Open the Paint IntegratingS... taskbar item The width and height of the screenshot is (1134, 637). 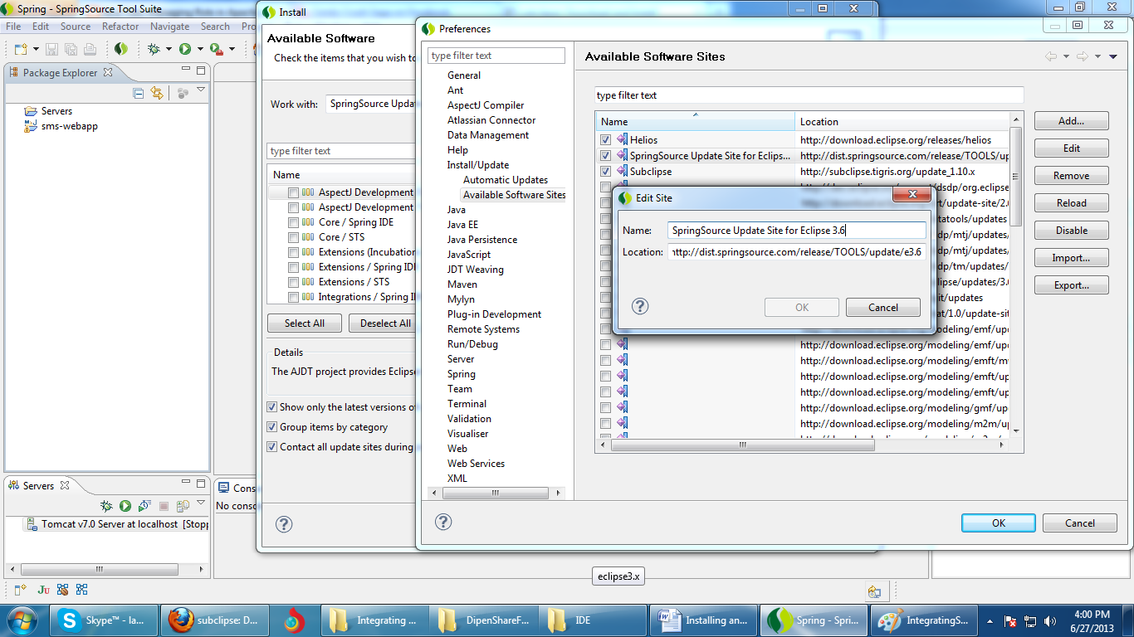pos(922,620)
